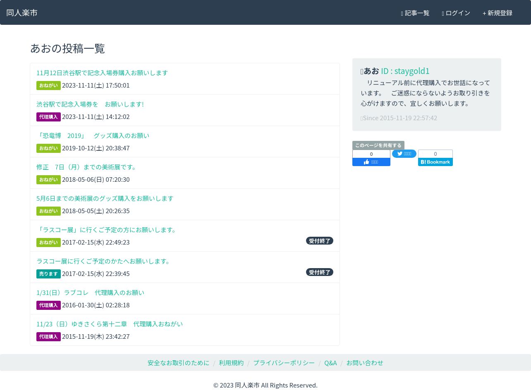531x390 pixels.
Task: Click the 売ります tag badge
Action: 48,274
